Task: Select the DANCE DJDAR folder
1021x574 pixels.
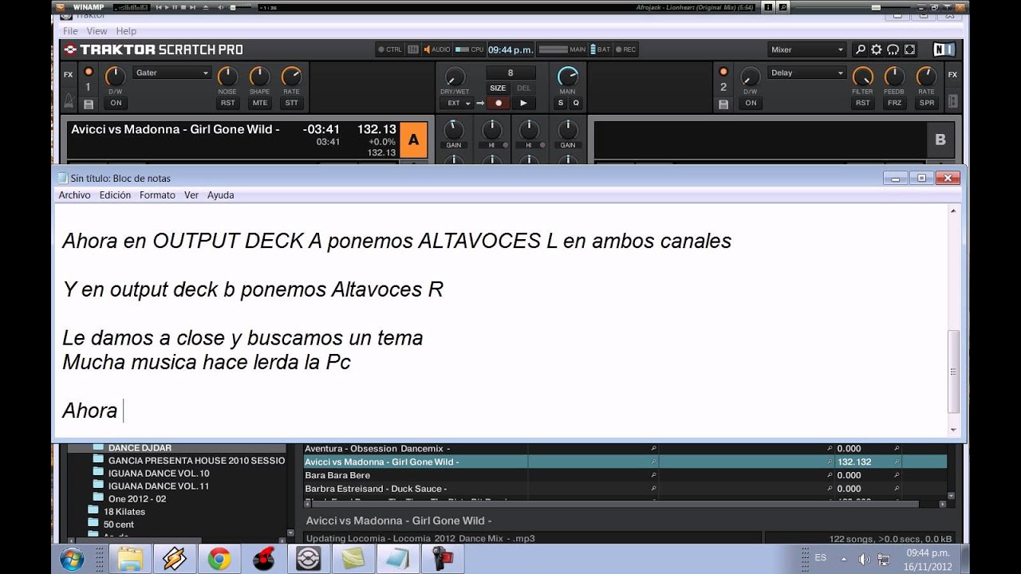Action: click(140, 448)
